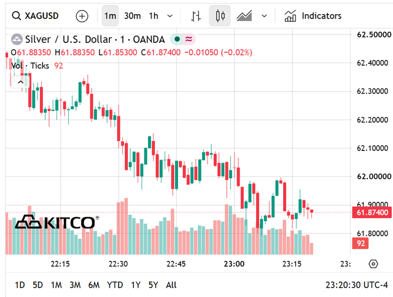Click the high value H61.88350
The height and width of the screenshot is (297, 393).
pos(75,53)
